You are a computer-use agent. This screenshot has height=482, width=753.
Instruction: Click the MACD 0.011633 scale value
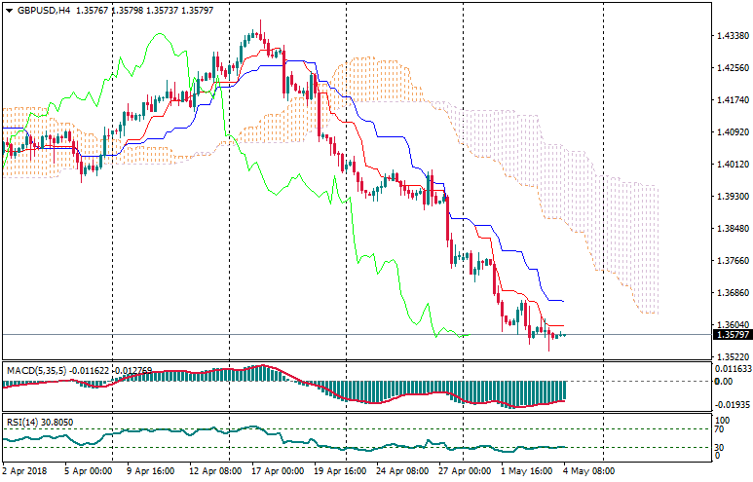pyautogui.click(x=733, y=370)
